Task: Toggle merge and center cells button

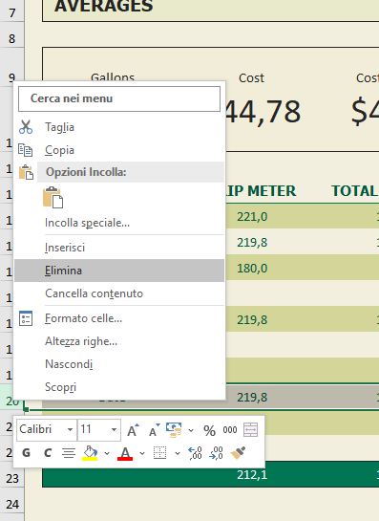Action: (250, 429)
